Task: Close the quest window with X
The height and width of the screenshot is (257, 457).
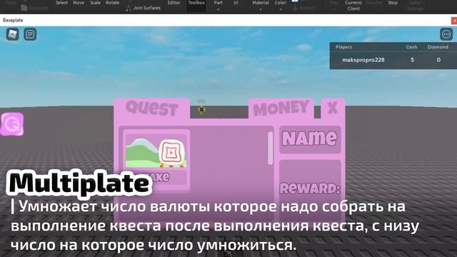Action: point(333,108)
